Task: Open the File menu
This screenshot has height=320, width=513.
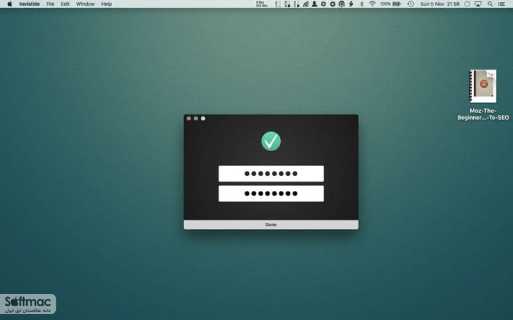Action: tap(50, 4)
